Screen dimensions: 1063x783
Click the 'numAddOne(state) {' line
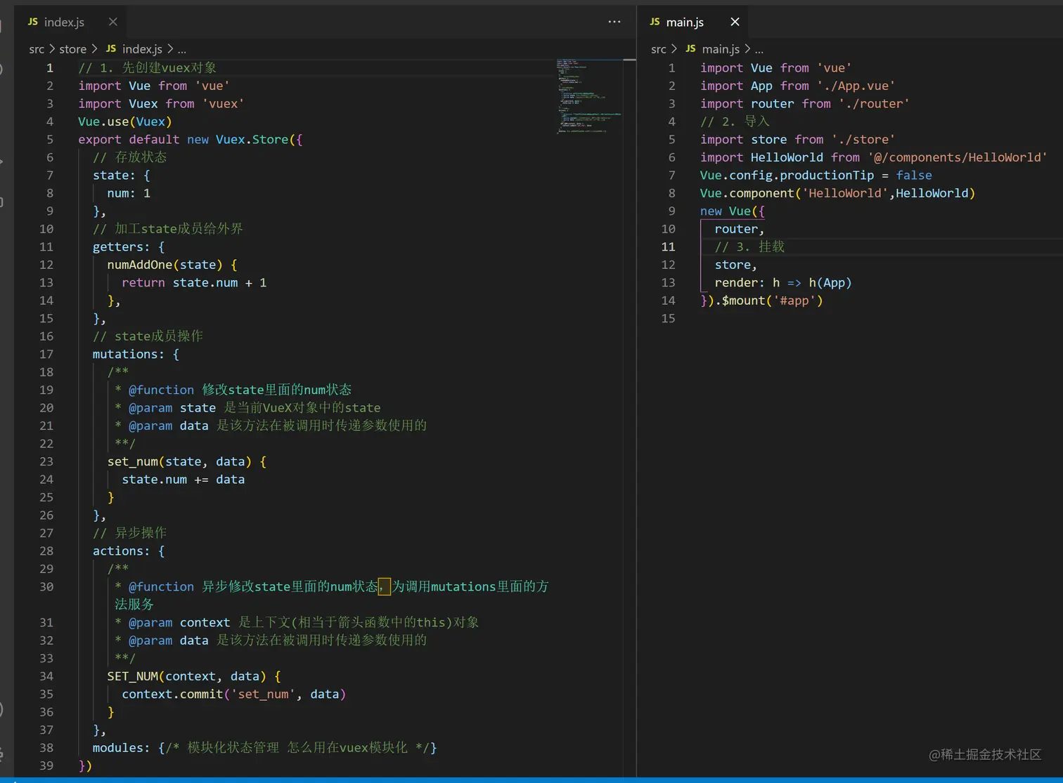(172, 265)
